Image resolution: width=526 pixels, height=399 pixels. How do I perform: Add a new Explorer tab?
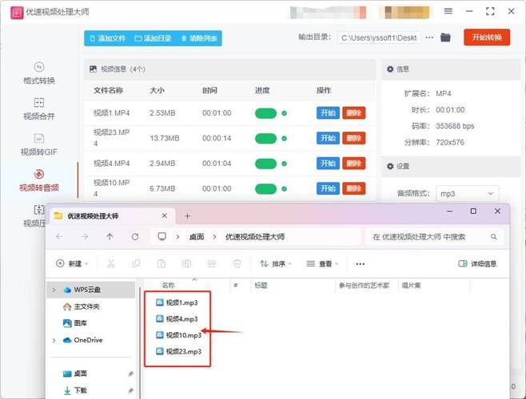188,216
